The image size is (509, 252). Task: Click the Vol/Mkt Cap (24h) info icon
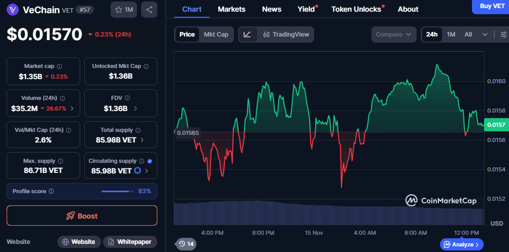pyautogui.click(x=69, y=130)
